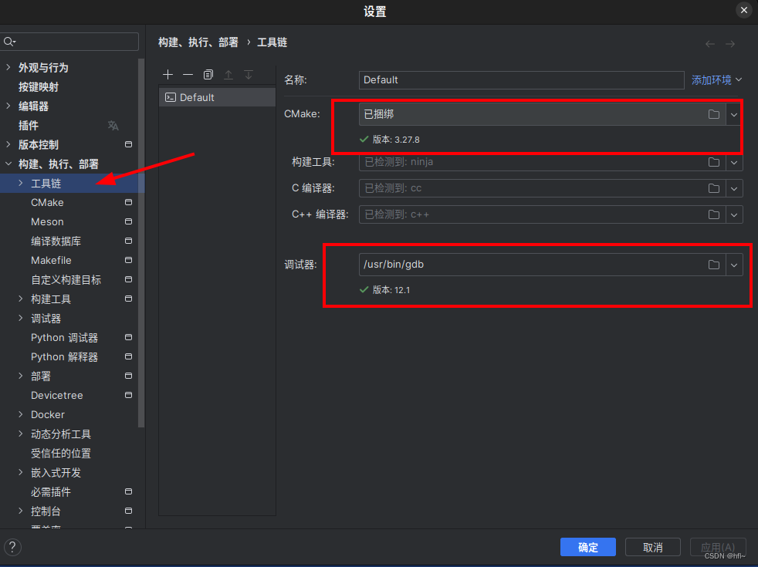Remove selected toolchain using minus icon
The height and width of the screenshot is (567, 758).
tap(188, 74)
